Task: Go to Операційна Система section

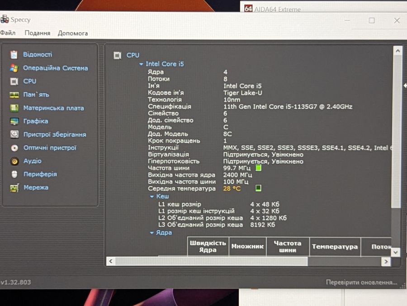Action: [x=56, y=68]
